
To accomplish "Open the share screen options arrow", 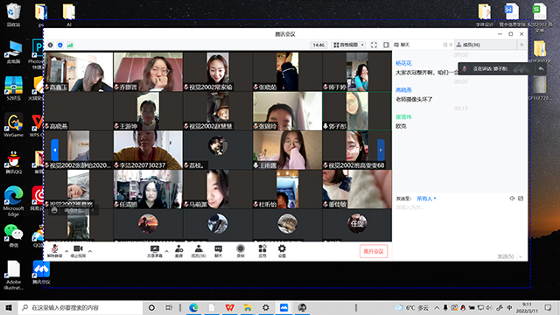I will click(x=167, y=251).
